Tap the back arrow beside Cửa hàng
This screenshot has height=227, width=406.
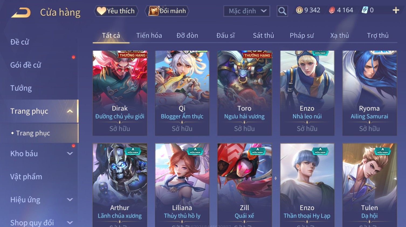(x=21, y=12)
